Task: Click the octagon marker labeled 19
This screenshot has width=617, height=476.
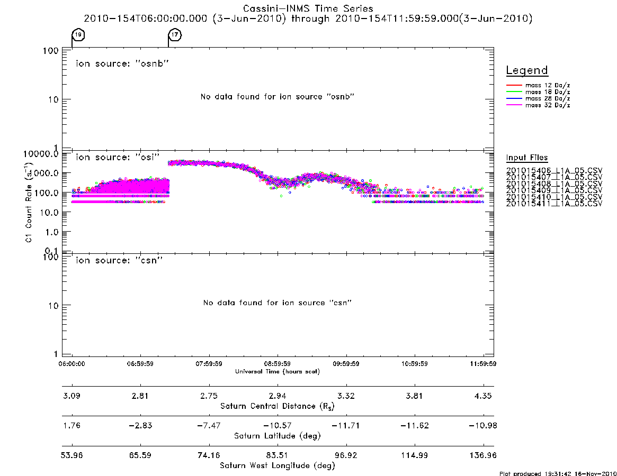Action: click(x=78, y=35)
